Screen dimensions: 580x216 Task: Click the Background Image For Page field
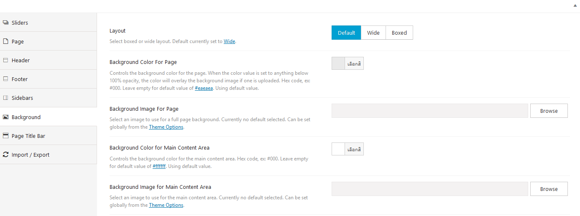[430, 111]
